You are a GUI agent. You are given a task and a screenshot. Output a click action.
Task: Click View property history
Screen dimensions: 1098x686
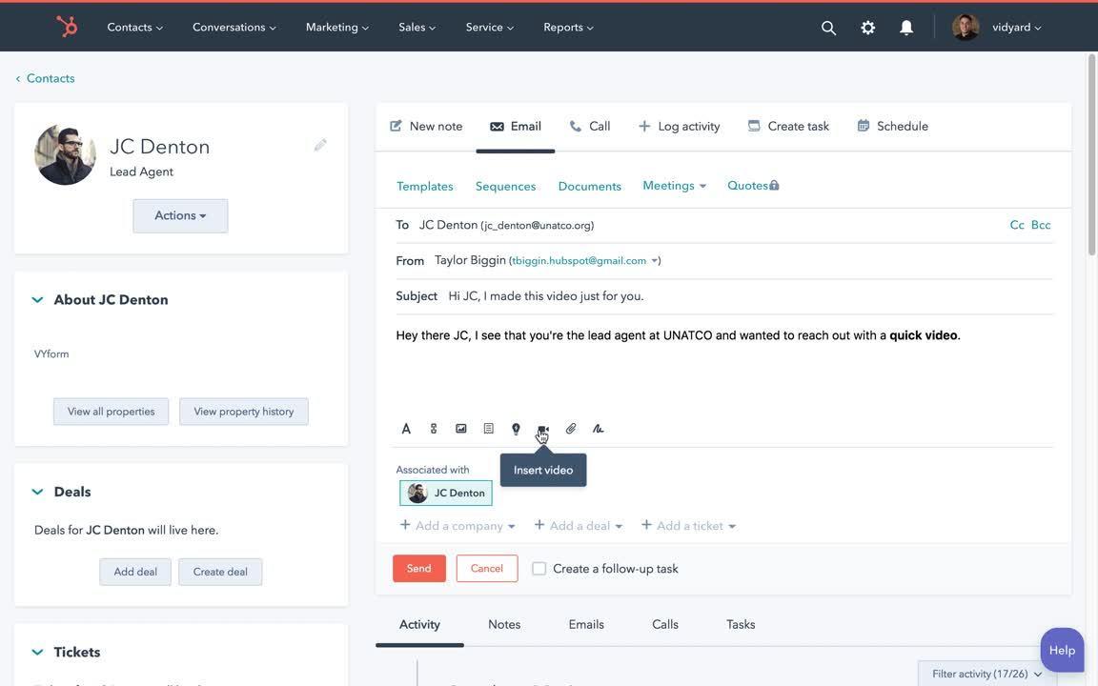(x=244, y=412)
